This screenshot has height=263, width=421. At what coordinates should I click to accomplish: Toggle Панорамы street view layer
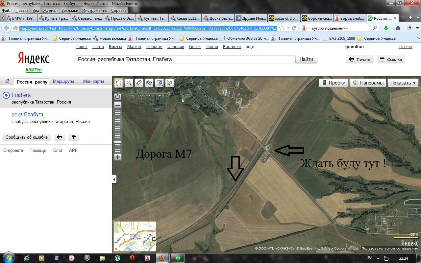tap(368, 83)
